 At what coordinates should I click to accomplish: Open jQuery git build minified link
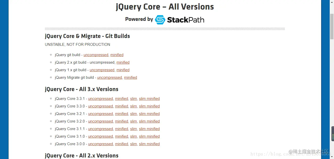click(117, 55)
